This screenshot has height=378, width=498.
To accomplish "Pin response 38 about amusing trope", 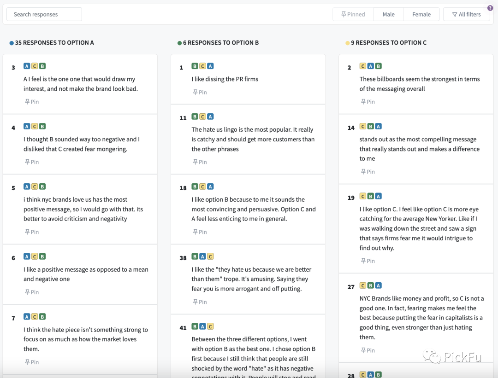I will click(x=200, y=302).
